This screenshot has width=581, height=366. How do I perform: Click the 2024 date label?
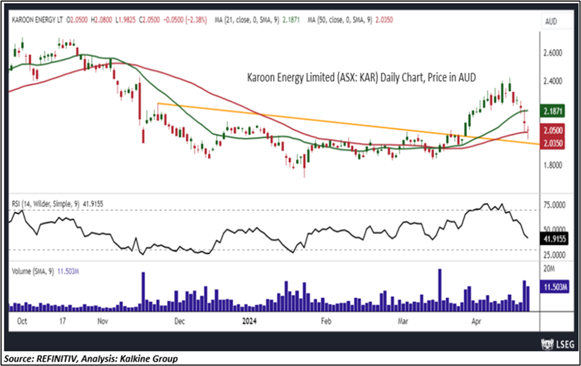(x=249, y=321)
